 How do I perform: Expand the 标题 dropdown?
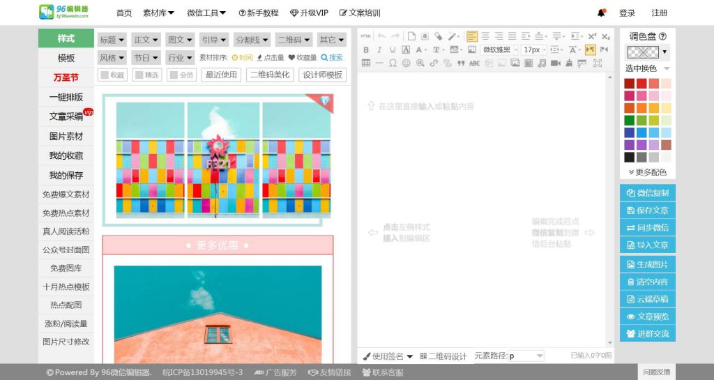click(x=112, y=40)
